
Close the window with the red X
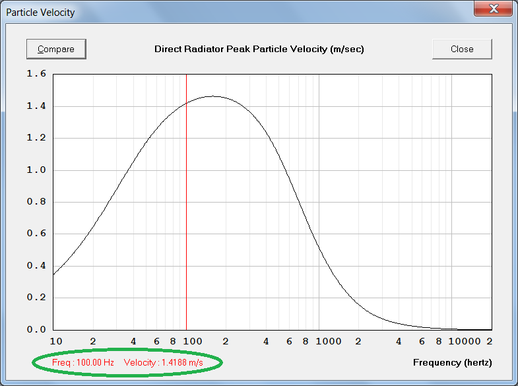tap(493, 9)
